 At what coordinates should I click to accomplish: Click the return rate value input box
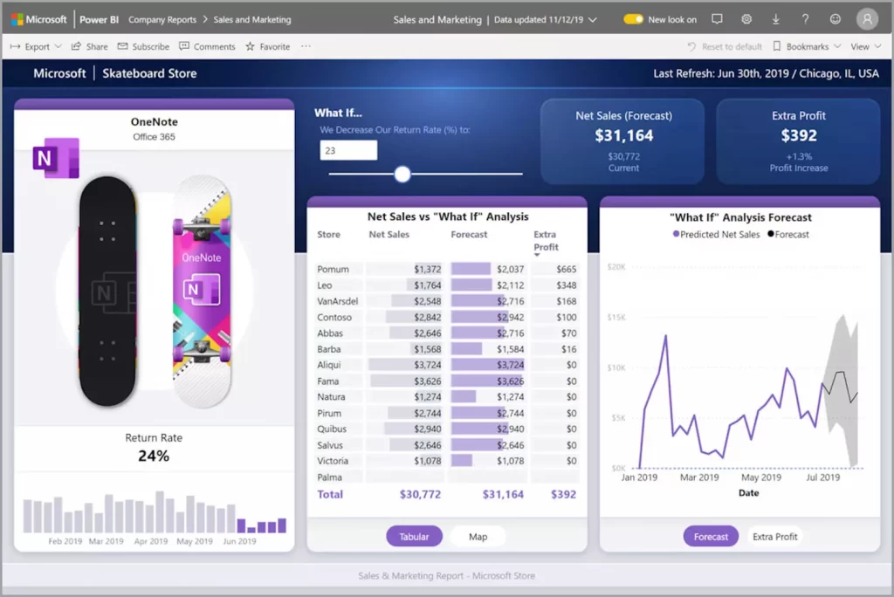348,150
